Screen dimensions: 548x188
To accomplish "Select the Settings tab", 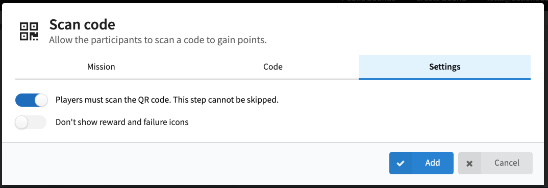I will [x=444, y=67].
